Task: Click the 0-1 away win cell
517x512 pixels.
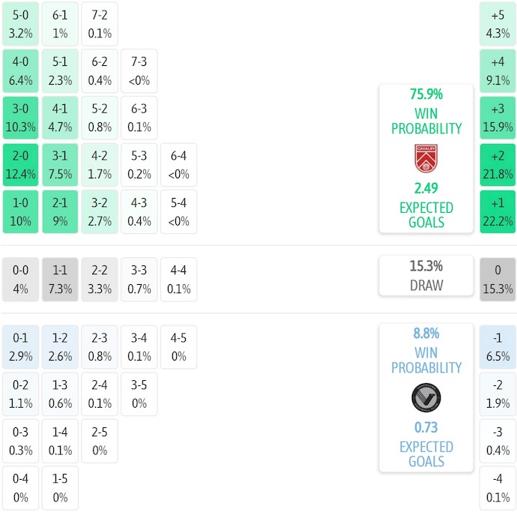Action: click(x=20, y=347)
